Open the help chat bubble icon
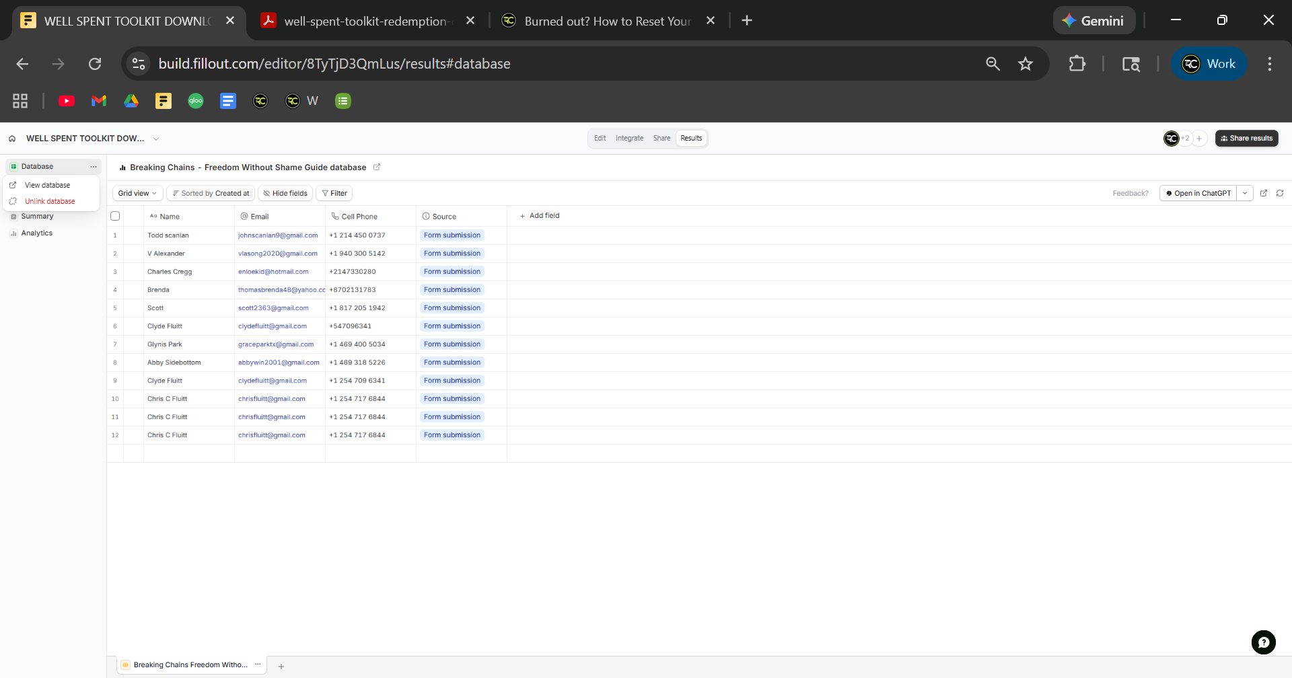Viewport: 1292px width, 678px height. (1263, 642)
